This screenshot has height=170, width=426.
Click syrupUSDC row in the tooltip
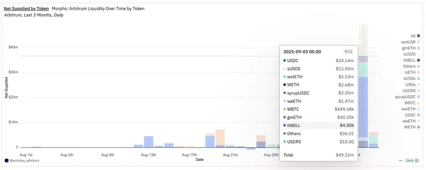point(318,93)
